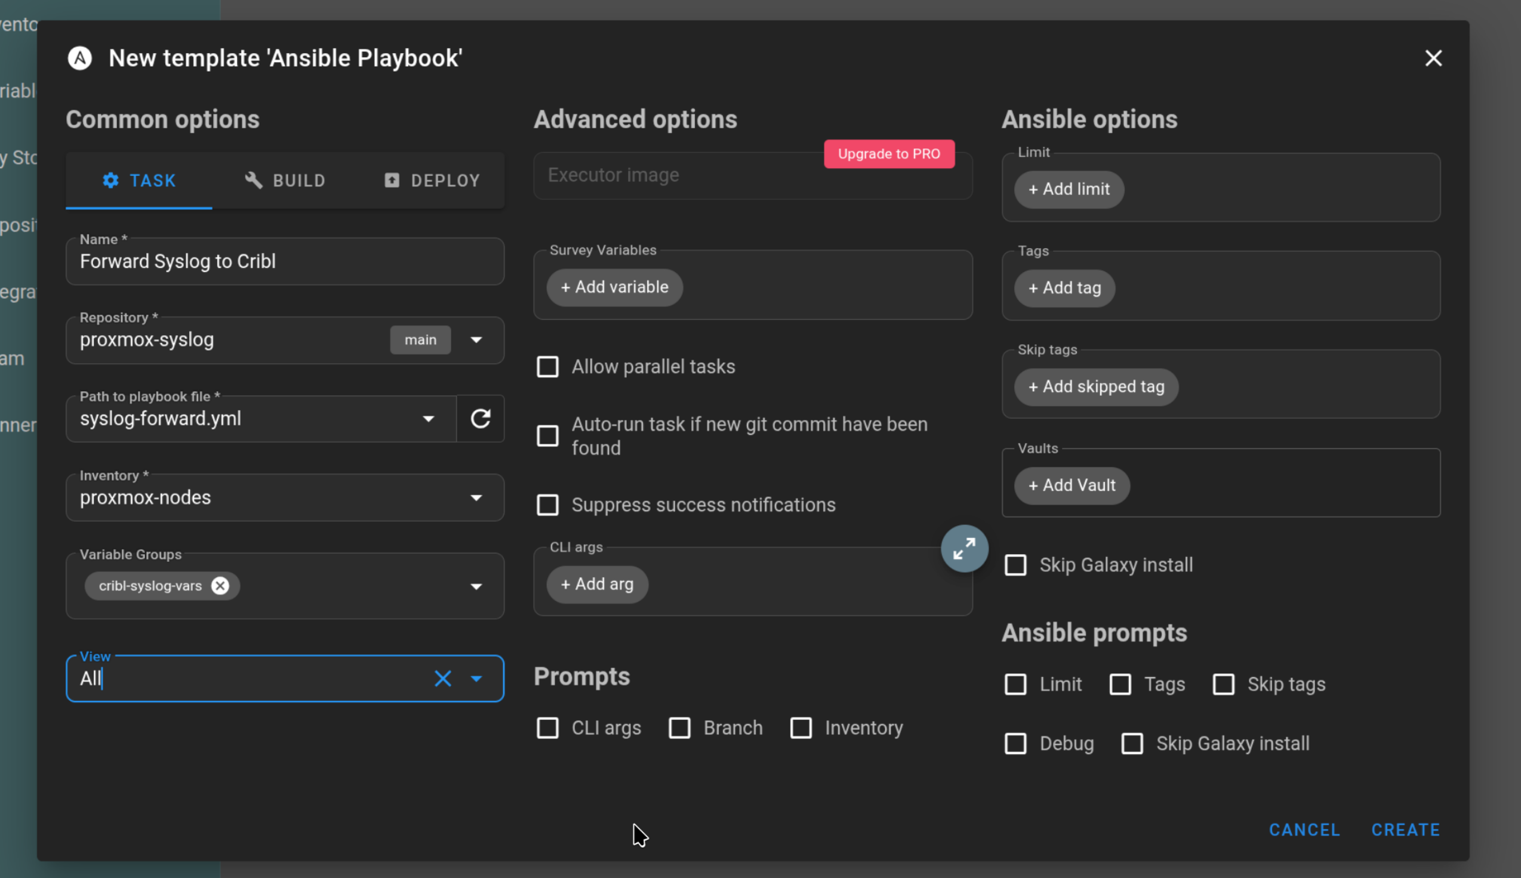The image size is (1521, 878).
Task: Click Add skipped tag button
Action: [1095, 387]
